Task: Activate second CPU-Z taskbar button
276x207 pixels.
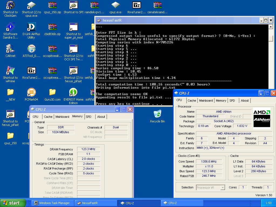Action: [182, 203]
